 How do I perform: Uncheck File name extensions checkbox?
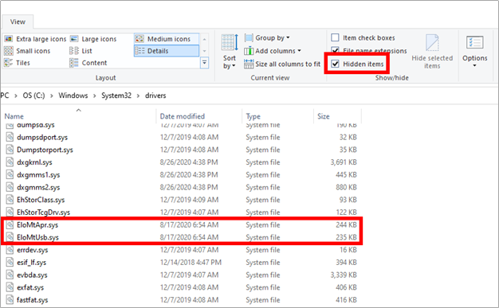point(335,50)
